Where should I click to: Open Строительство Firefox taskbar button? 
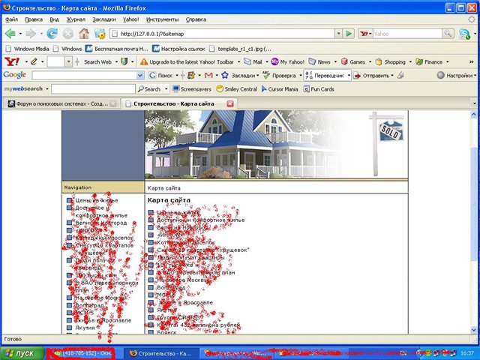161,353
